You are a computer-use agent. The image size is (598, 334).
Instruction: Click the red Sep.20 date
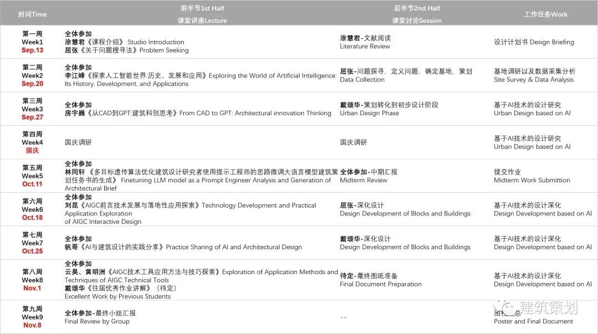point(32,84)
